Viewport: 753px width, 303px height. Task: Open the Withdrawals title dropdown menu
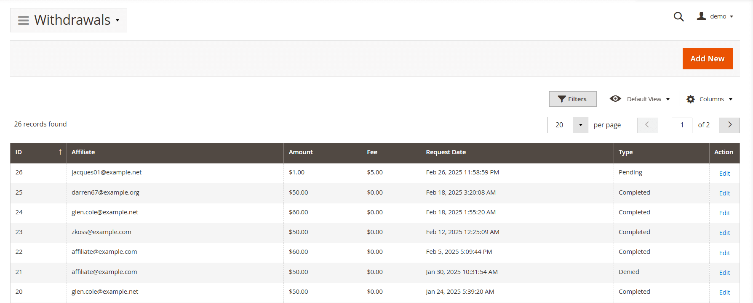click(x=117, y=20)
